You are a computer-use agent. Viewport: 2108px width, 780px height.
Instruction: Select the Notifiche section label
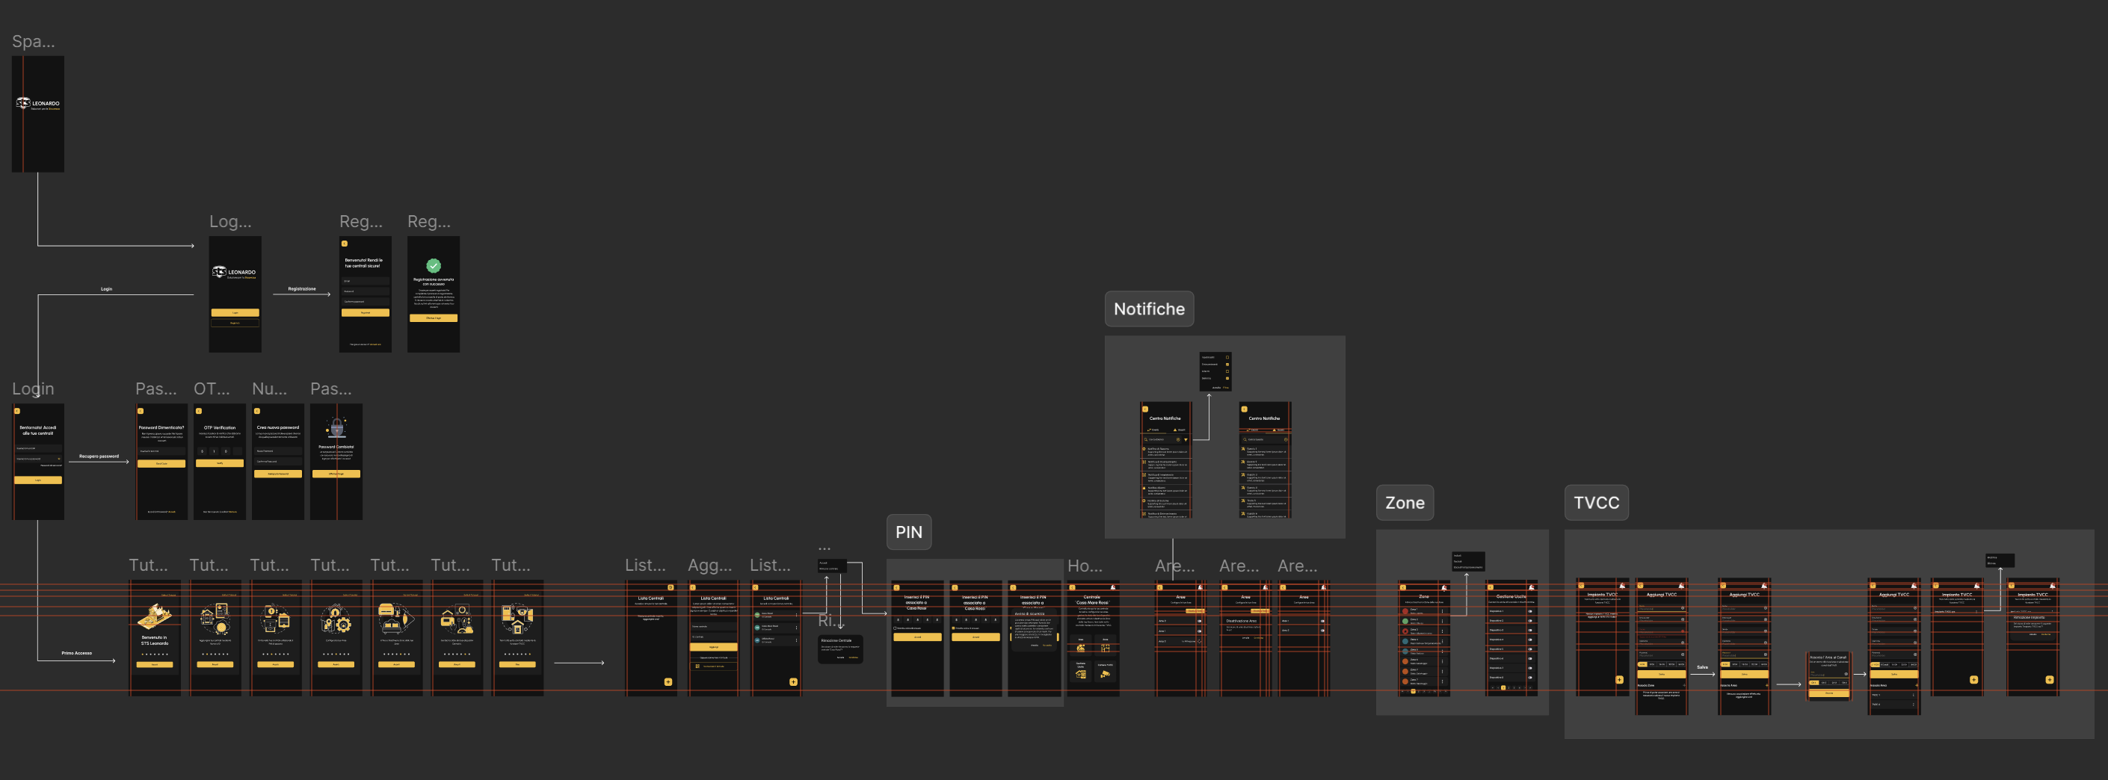click(x=1149, y=309)
